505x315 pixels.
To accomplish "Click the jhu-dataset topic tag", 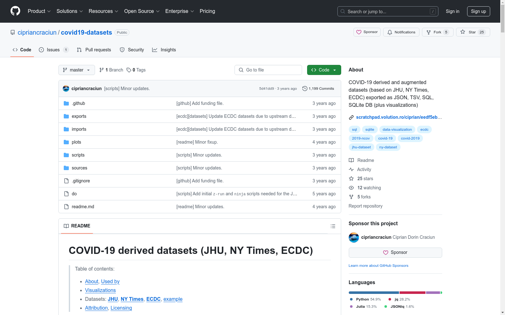I will [361, 147].
